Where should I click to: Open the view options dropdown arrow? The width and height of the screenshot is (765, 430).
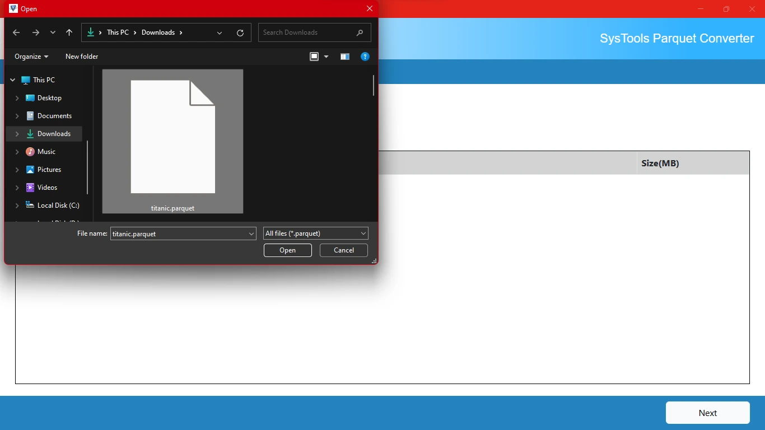click(326, 57)
